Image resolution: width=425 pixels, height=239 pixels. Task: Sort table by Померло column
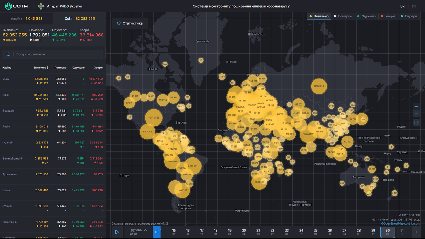tap(60, 67)
